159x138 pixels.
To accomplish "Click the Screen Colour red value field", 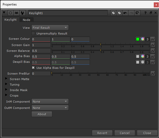I will pos(41,39).
